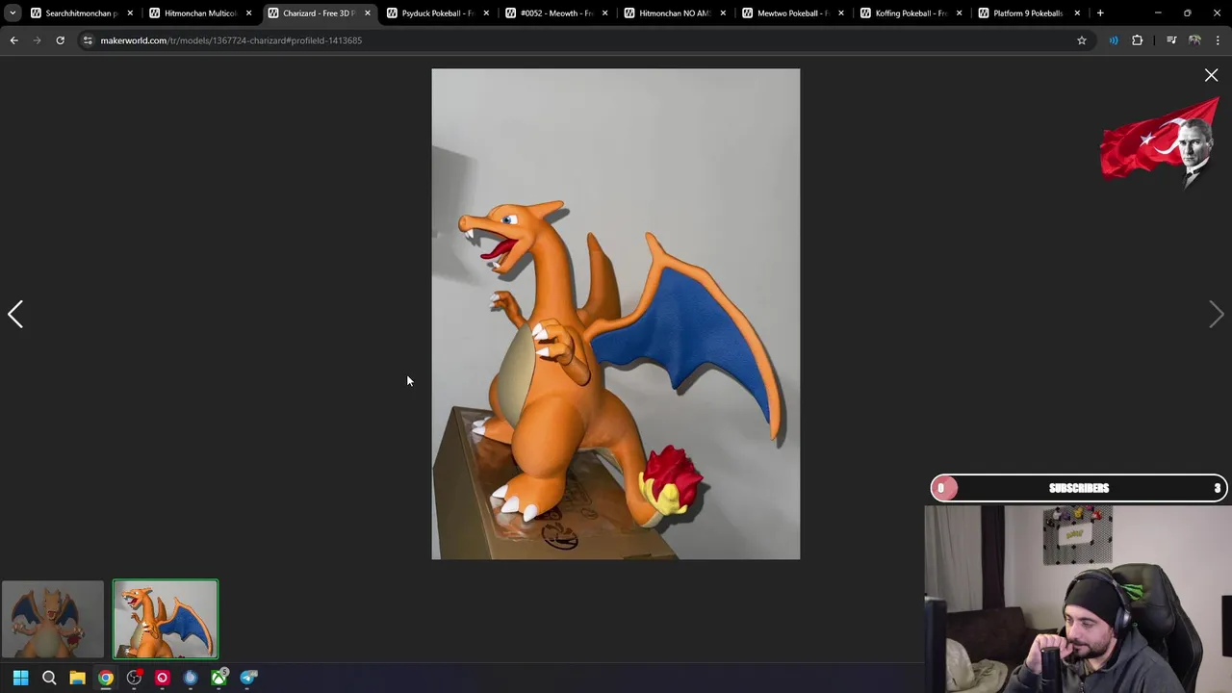Switch to Hitmonchan NO AMS tab
This screenshot has height=693, width=1232.
[x=674, y=13]
